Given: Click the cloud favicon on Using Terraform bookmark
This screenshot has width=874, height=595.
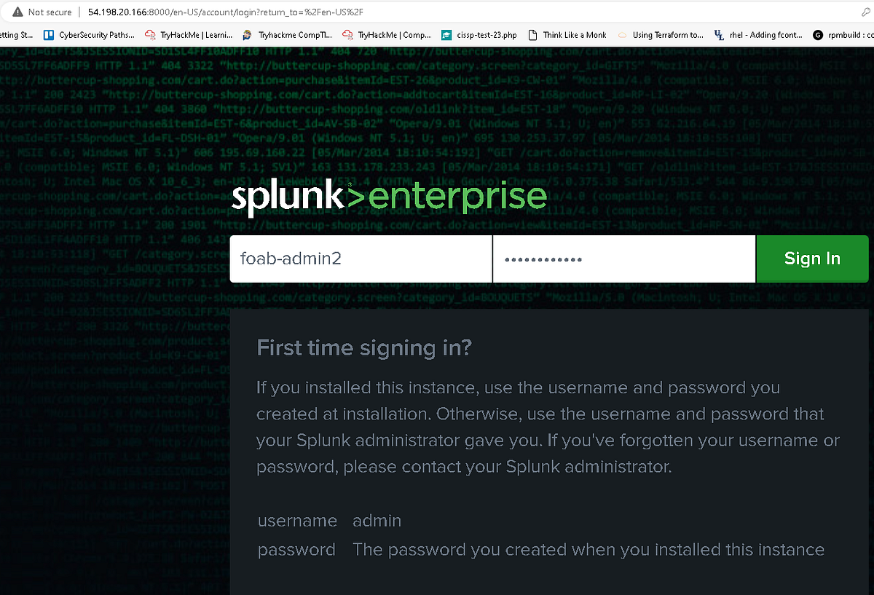Looking at the screenshot, I should tap(621, 34).
